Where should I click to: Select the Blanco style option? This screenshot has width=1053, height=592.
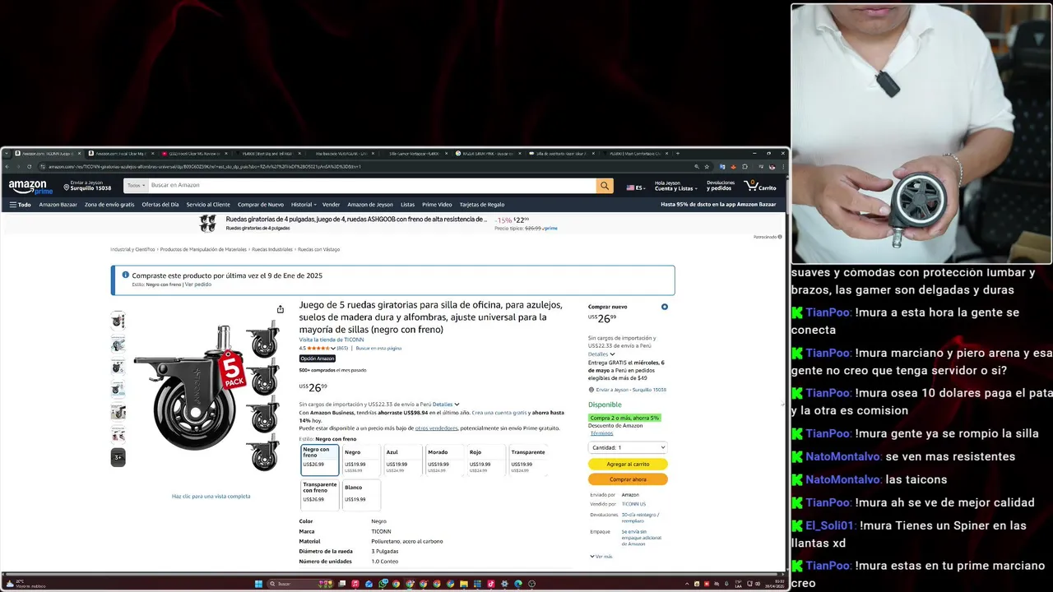point(361,494)
